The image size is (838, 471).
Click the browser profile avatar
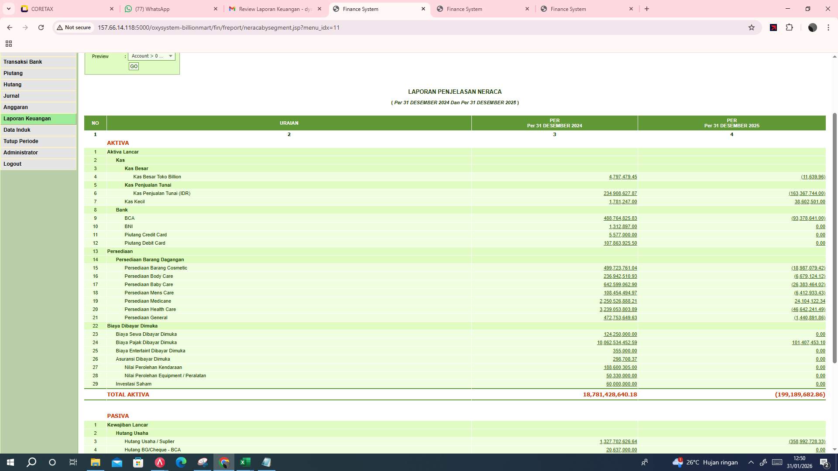(x=813, y=27)
